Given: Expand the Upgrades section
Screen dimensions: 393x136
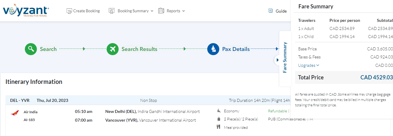Looking at the screenshot, I should [x=309, y=65].
